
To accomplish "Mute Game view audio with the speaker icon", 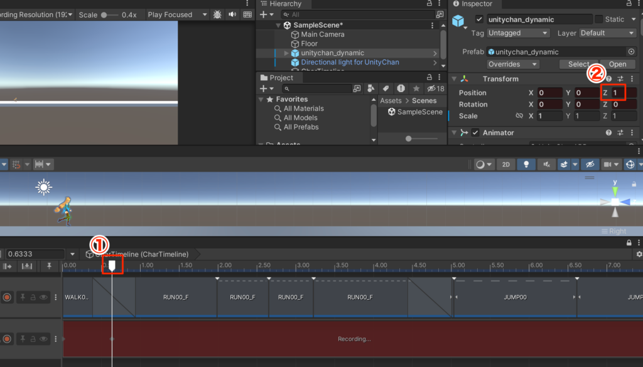I will [x=232, y=15].
